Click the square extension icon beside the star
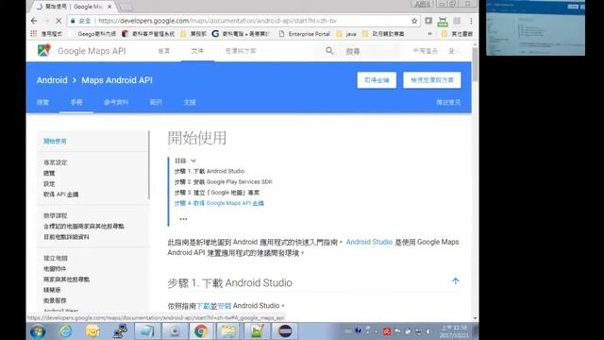Screen dimensions: 604x340 [428, 21]
